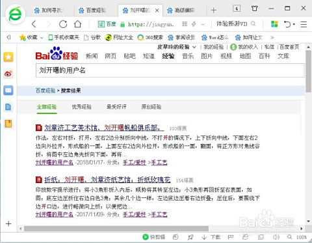312x243 pixels.
Task: Select the 原创经验 filter tab
Action: point(151,107)
